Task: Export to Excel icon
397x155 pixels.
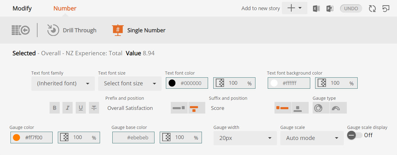Action: point(316,9)
